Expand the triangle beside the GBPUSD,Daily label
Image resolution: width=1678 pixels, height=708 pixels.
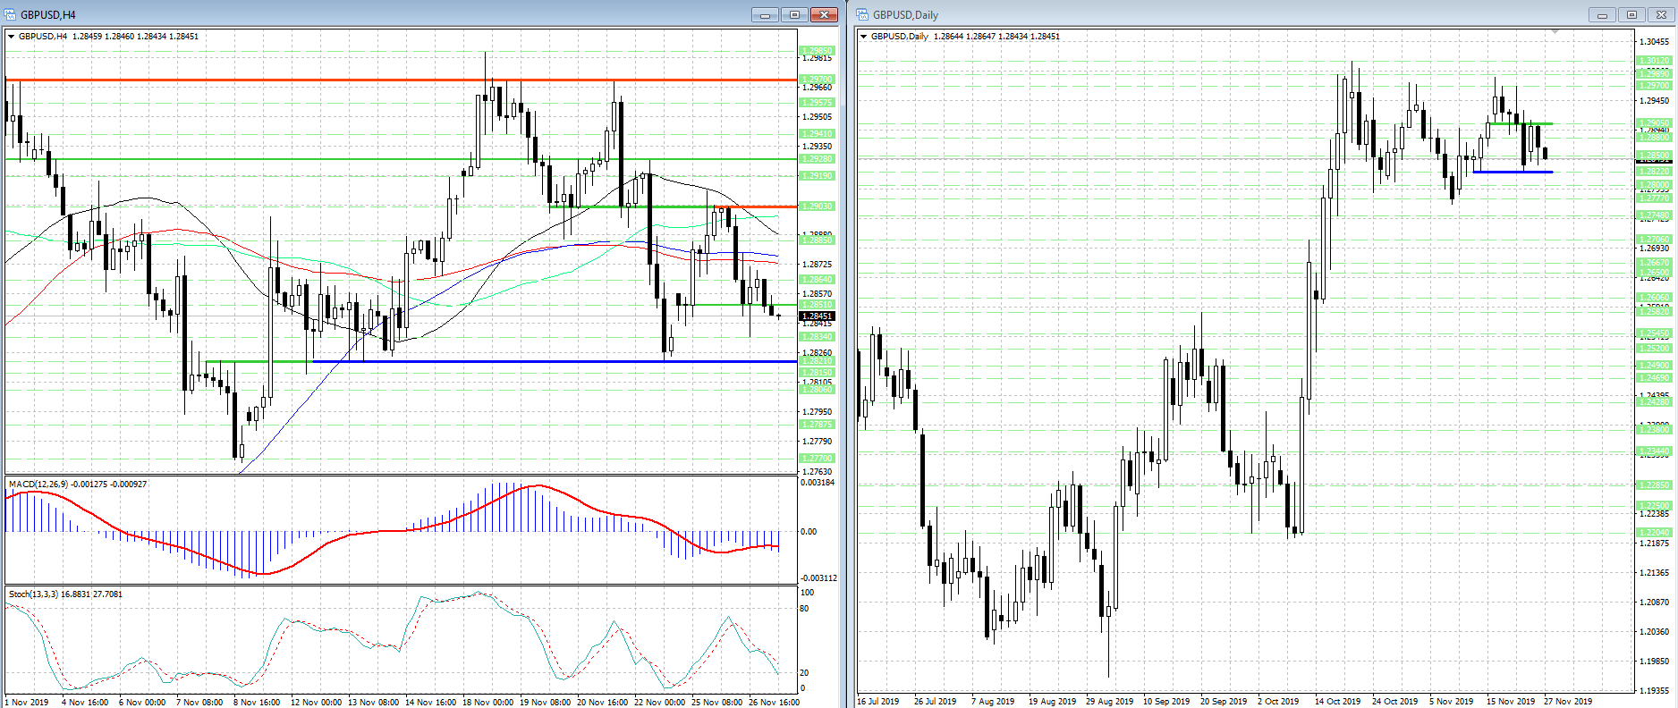pos(863,37)
